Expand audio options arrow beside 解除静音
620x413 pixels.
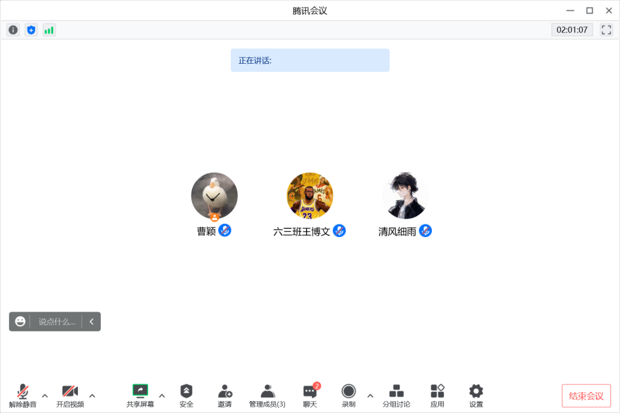pyautogui.click(x=45, y=396)
